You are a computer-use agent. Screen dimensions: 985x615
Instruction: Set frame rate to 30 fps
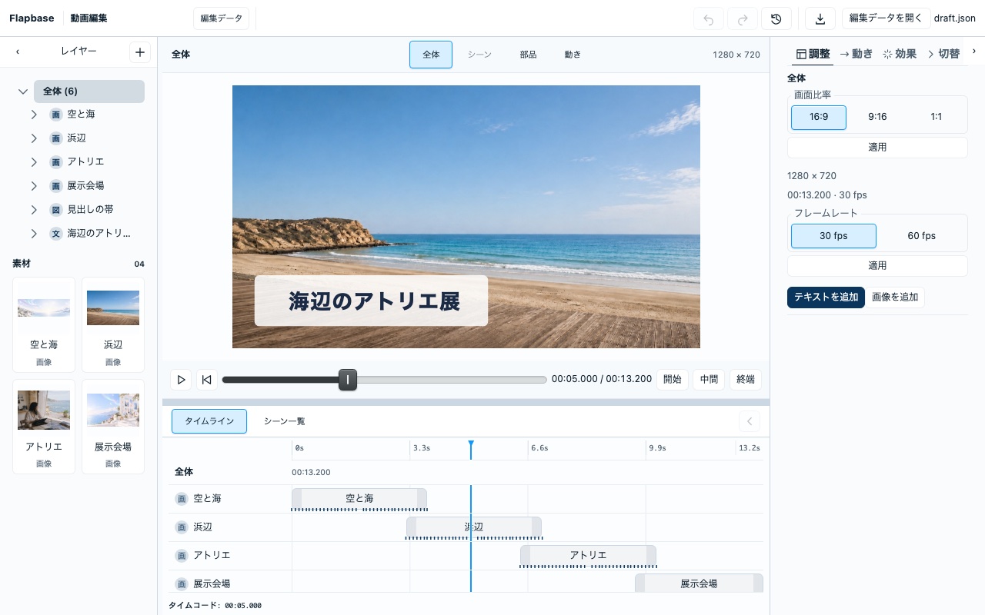[x=833, y=236]
